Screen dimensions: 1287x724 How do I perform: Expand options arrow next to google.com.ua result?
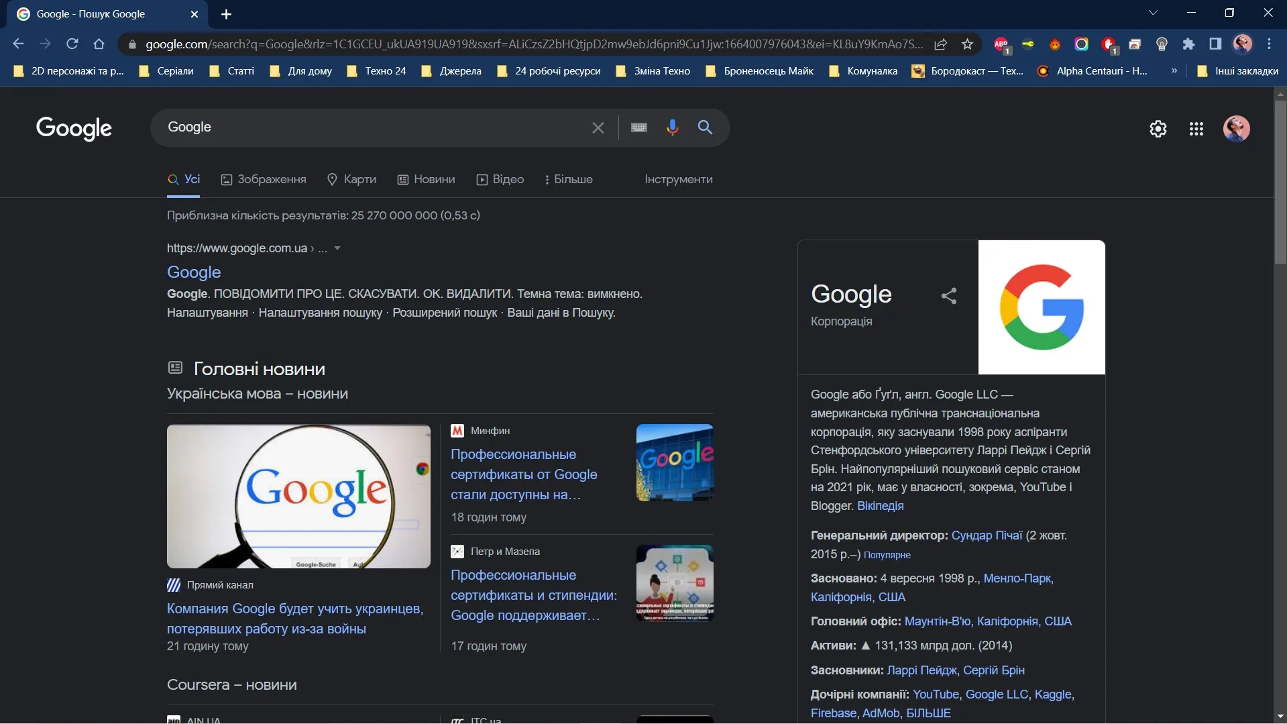[x=336, y=248]
